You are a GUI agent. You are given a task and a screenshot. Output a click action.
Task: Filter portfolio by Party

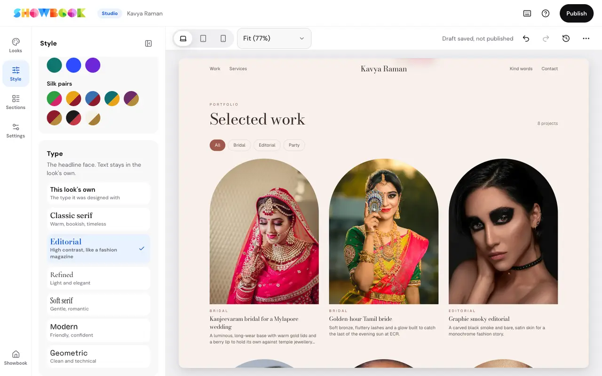click(294, 145)
